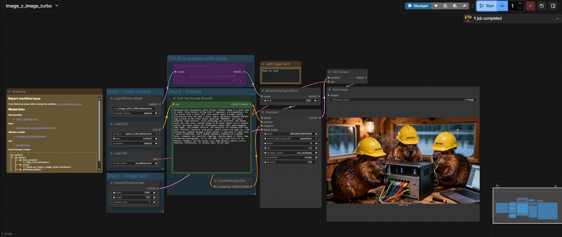
Task: Open minimap settings sliders icon
Action: [x=498, y=186]
